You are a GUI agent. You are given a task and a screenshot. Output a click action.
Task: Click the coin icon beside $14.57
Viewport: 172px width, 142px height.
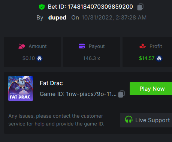[x=159, y=58]
